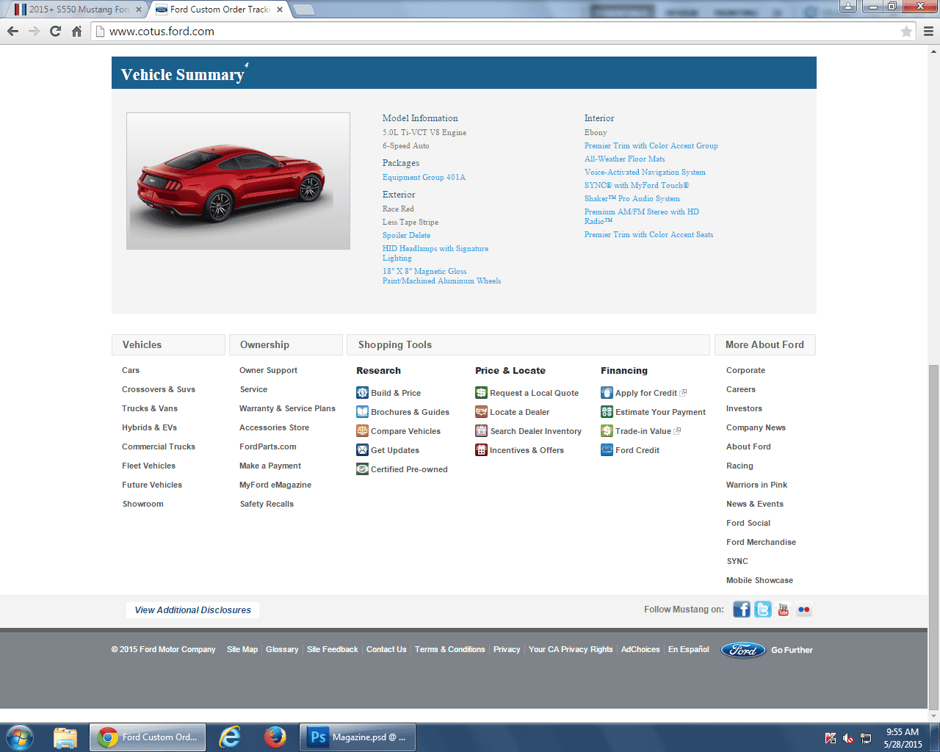940x752 pixels.
Task: Open the Brochures & Guides icon
Action: [x=362, y=412]
